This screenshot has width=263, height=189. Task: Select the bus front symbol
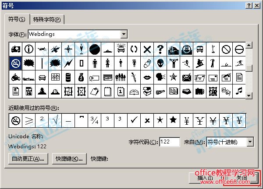click(200, 49)
